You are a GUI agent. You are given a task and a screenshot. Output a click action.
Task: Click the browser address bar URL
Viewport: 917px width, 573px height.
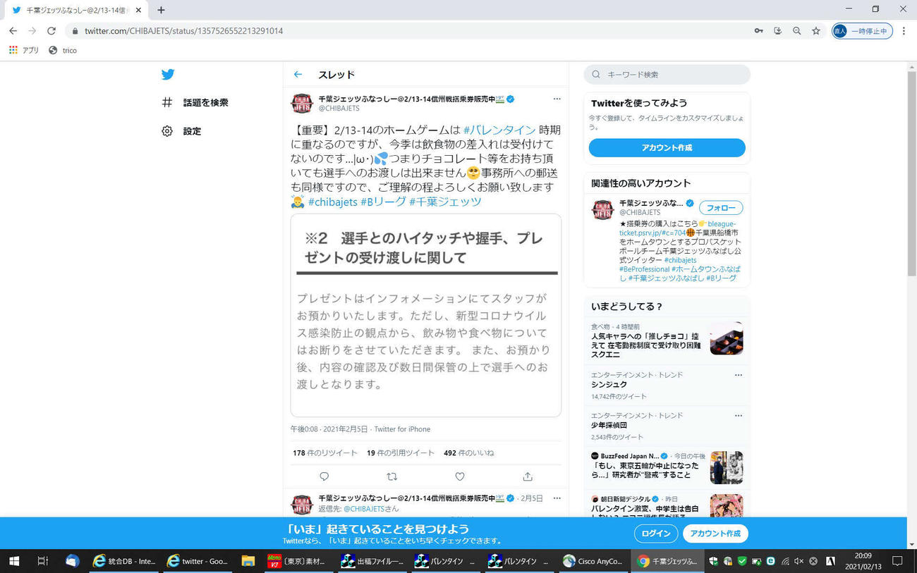(x=183, y=31)
